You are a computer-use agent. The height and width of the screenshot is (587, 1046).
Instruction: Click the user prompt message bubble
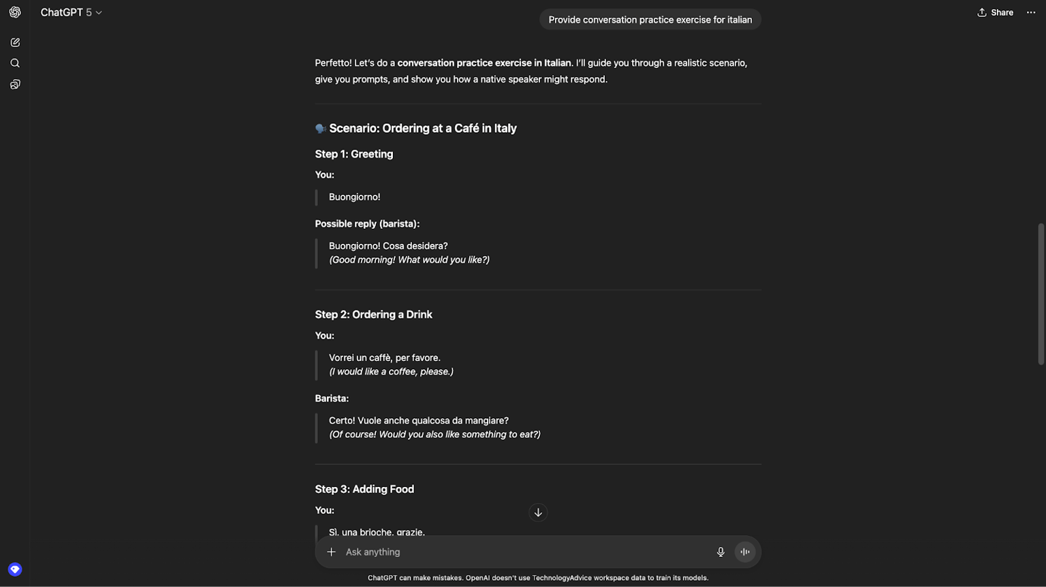[650, 20]
